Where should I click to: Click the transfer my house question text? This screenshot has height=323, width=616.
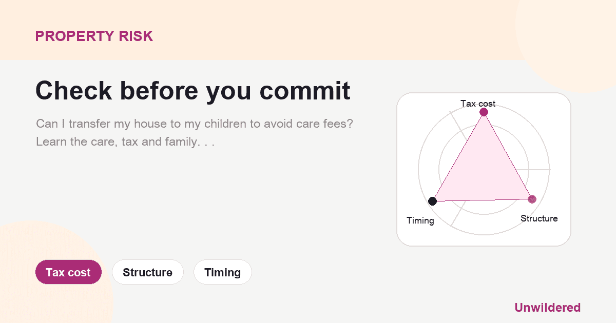click(195, 124)
